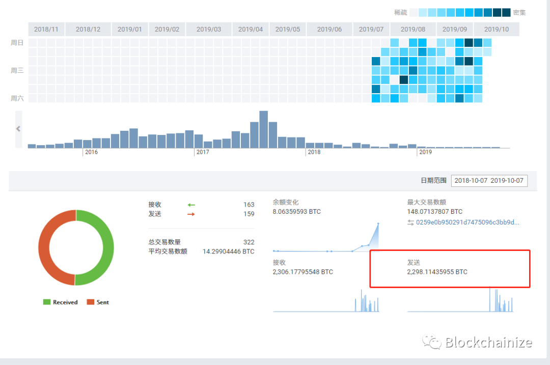Viewport: 550px width, 365px height.
Task: Click the value 8.06359593 BTC
Action: tap(297, 212)
